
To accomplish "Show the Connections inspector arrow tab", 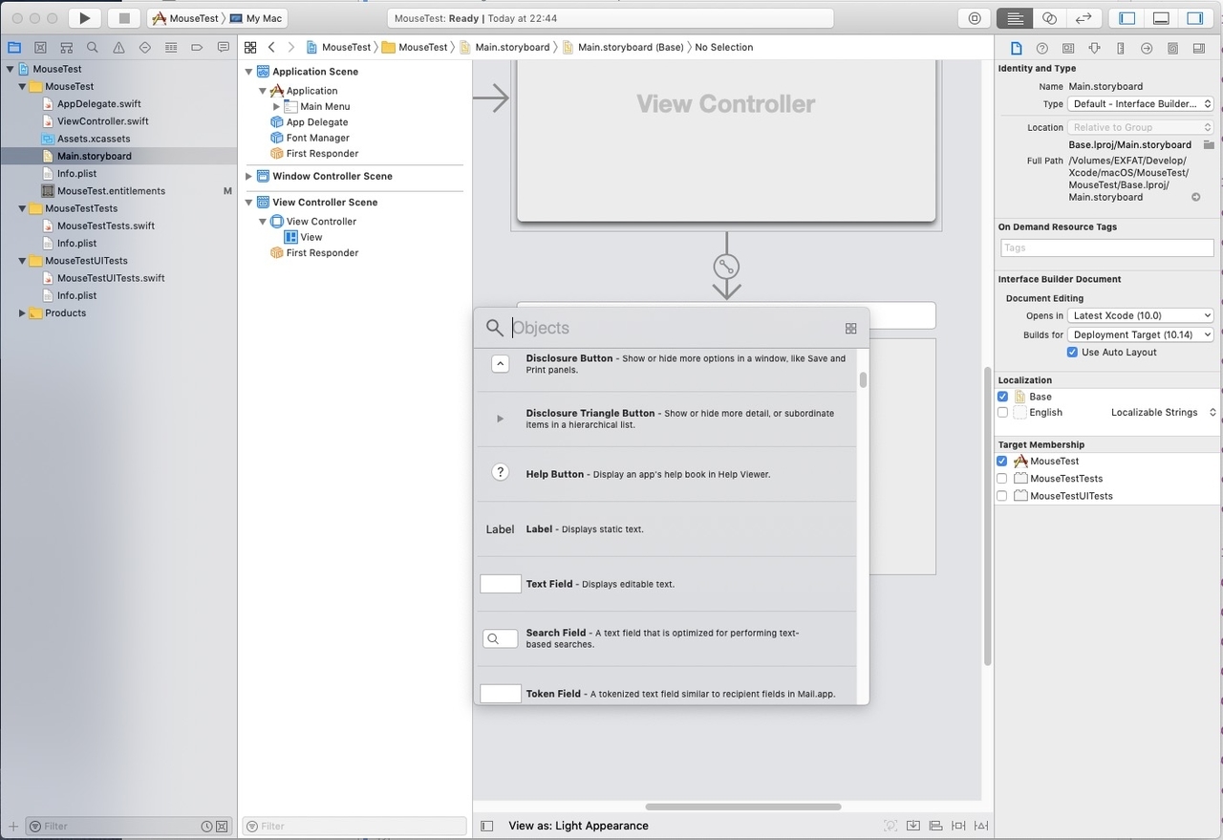I will 1147,48.
